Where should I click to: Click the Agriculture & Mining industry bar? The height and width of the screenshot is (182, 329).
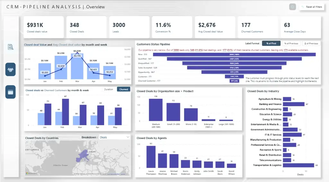coord(287,99)
